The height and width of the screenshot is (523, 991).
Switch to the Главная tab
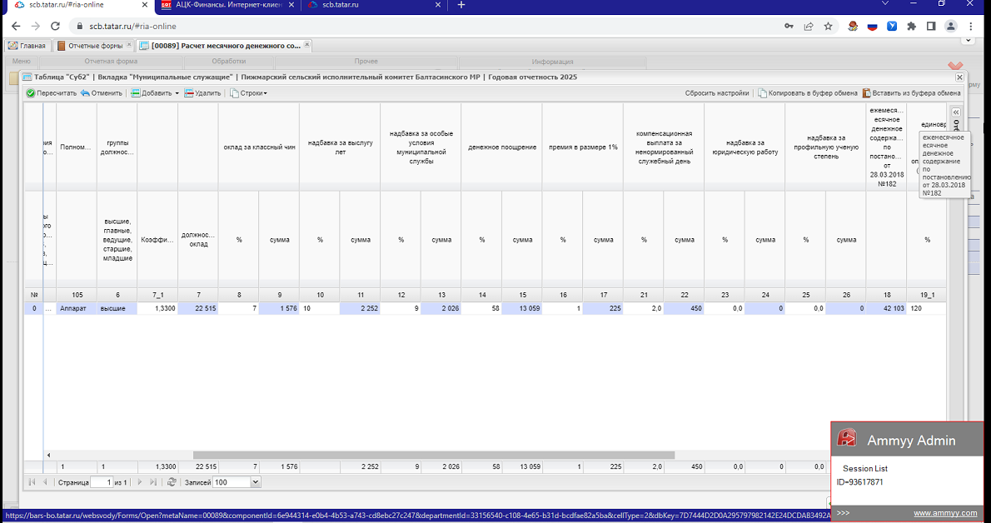[27, 46]
